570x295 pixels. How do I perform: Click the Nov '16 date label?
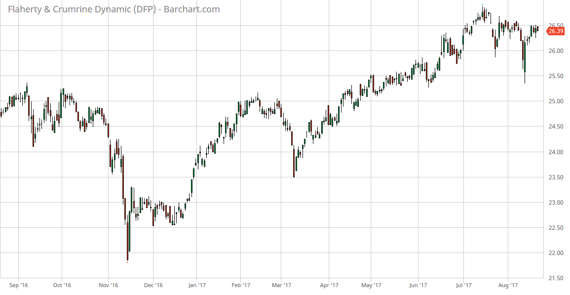point(109,285)
